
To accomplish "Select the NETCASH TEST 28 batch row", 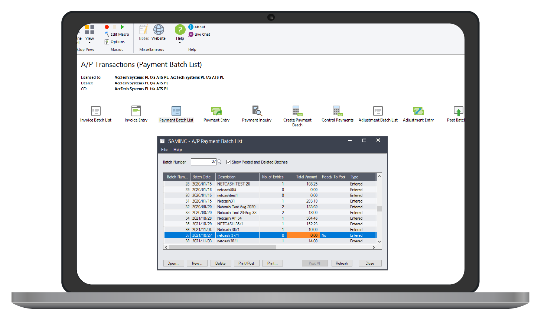I will 270,184.
